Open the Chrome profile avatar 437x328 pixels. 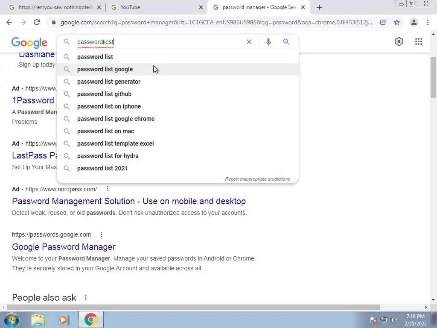click(414, 22)
